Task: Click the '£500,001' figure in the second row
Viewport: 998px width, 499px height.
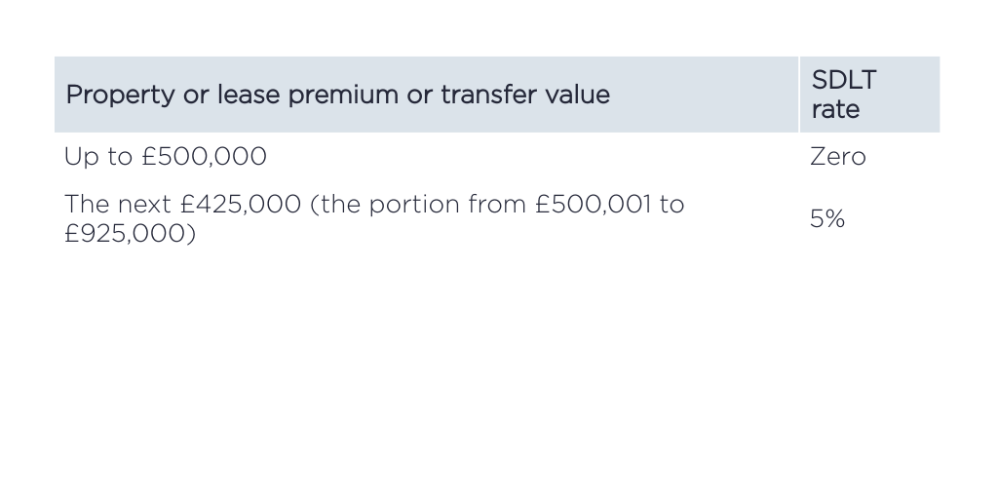Action: pos(593,205)
